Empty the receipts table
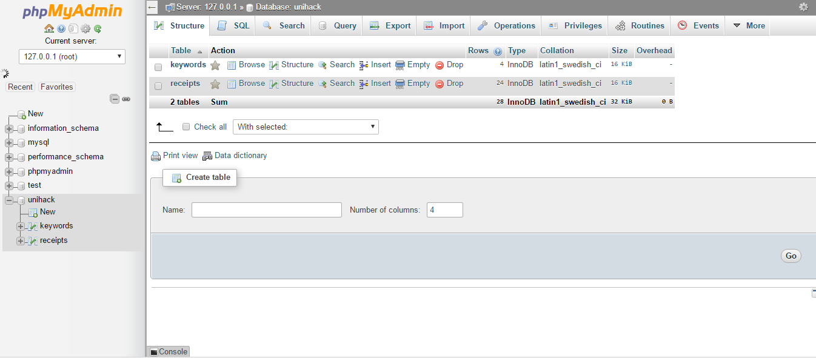 (413, 84)
